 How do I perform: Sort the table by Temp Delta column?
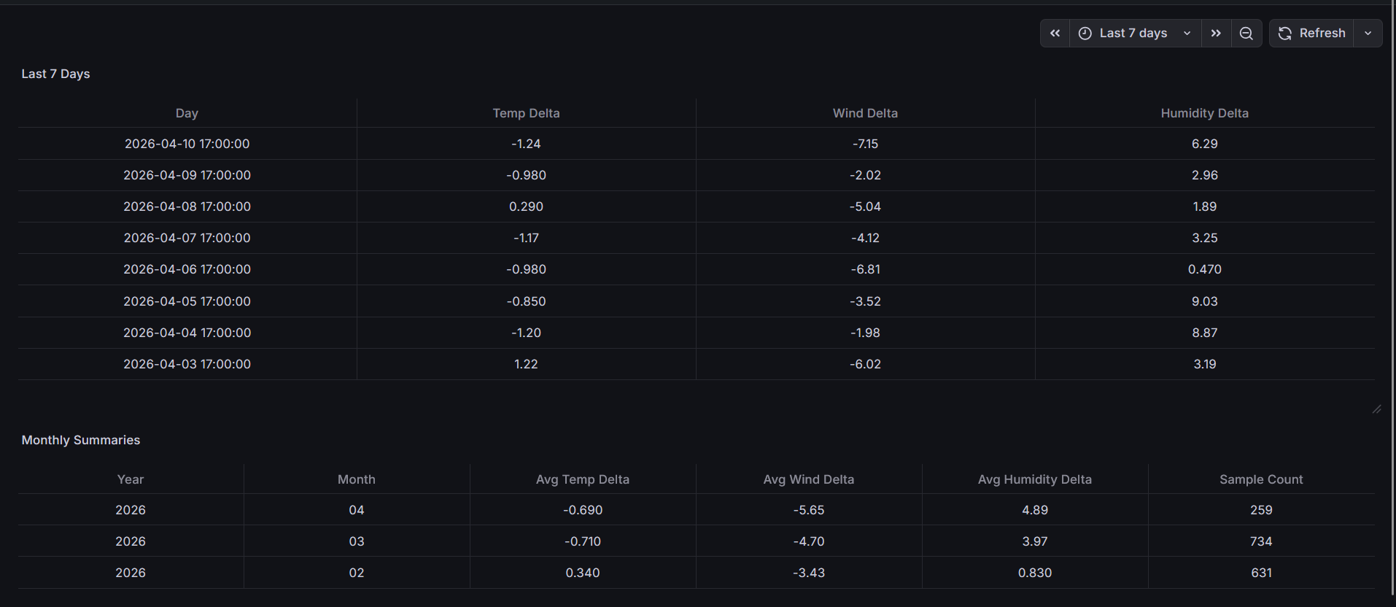point(526,113)
